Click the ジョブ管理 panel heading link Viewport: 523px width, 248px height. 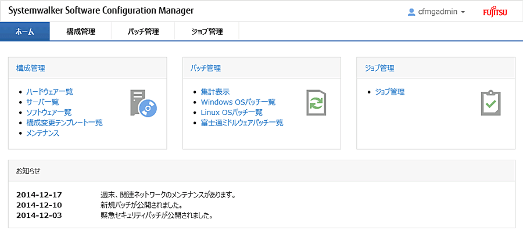pyautogui.click(x=379, y=69)
